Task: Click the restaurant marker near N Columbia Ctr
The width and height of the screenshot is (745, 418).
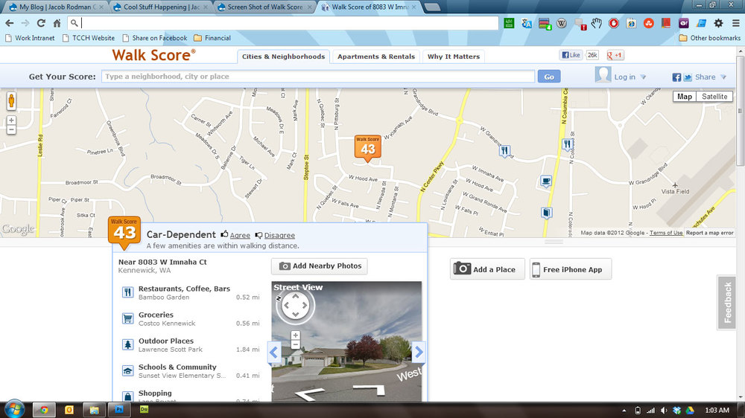Action: (x=567, y=144)
